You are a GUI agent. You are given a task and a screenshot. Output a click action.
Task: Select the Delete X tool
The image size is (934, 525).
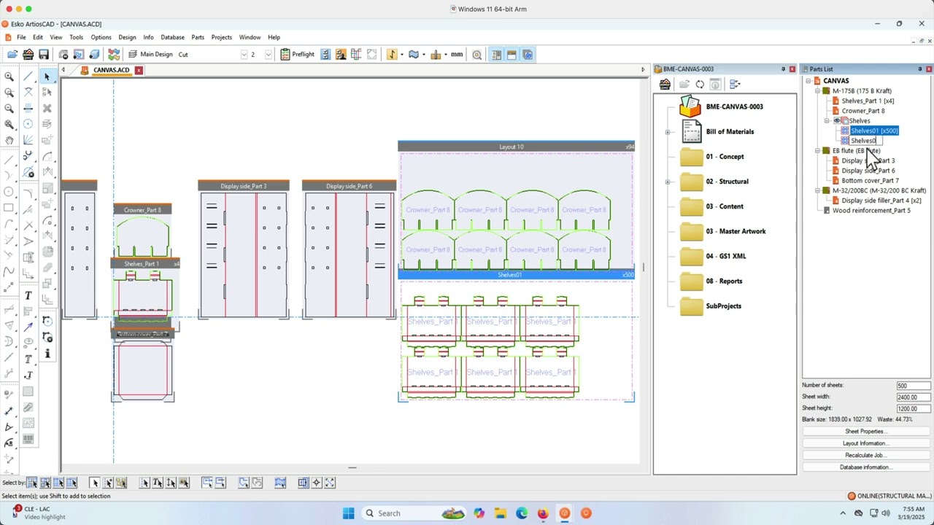pyautogui.click(x=47, y=108)
